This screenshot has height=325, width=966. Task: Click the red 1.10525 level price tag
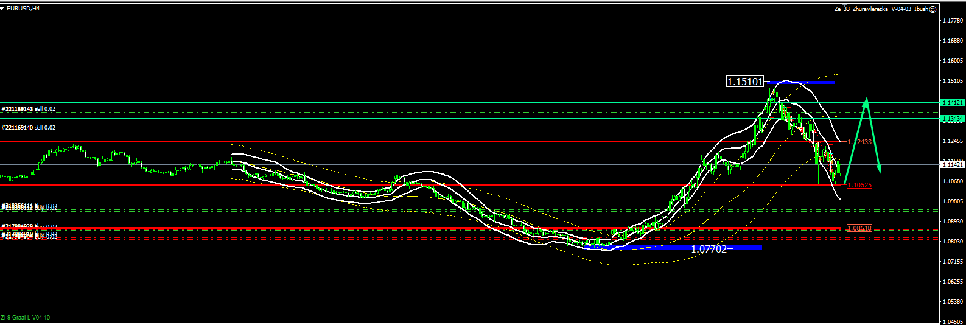coord(859,184)
